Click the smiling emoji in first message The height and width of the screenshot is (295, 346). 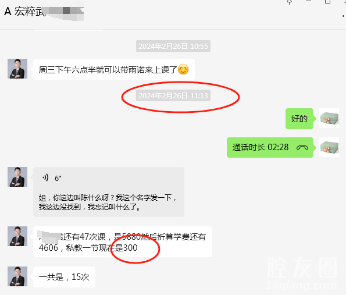pyautogui.click(x=183, y=69)
